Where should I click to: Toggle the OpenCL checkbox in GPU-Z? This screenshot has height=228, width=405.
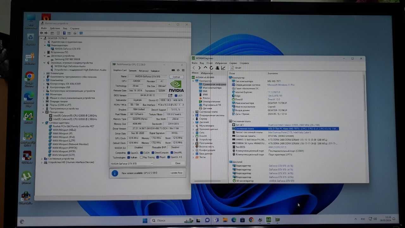pyautogui.click(x=128, y=153)
